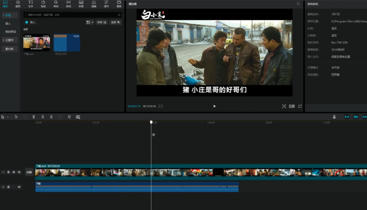367x210 pixels.
Task: Redo the last action
Action: tap(25, 117)
